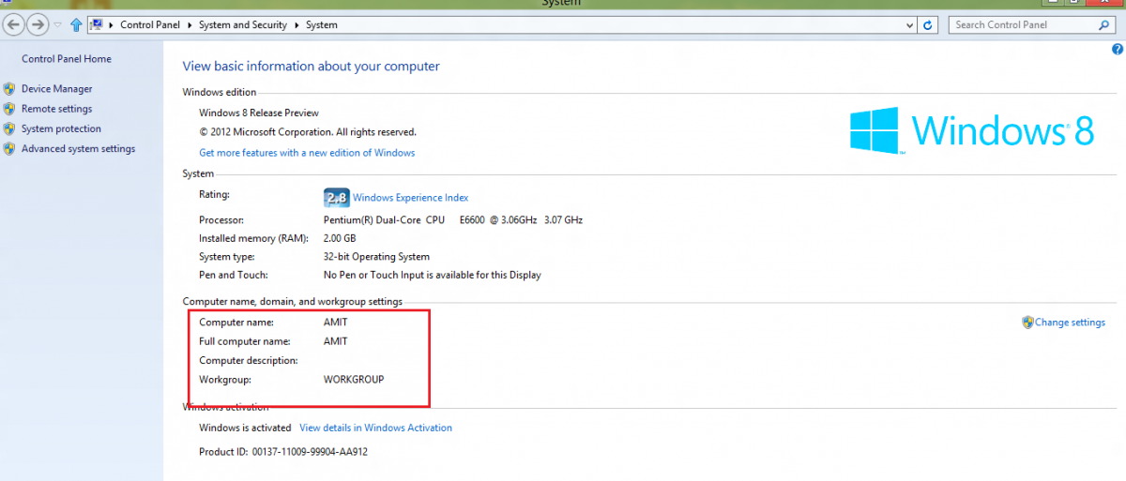Go back with the Back arrow button
Image resolution: width=1126 pixels, height=481 pixels.
click(x=14, y=25)
